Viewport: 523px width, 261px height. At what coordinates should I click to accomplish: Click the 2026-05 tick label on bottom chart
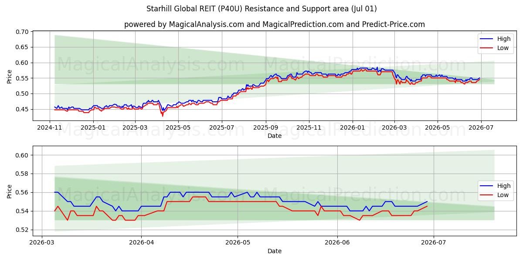pos(238,242)
